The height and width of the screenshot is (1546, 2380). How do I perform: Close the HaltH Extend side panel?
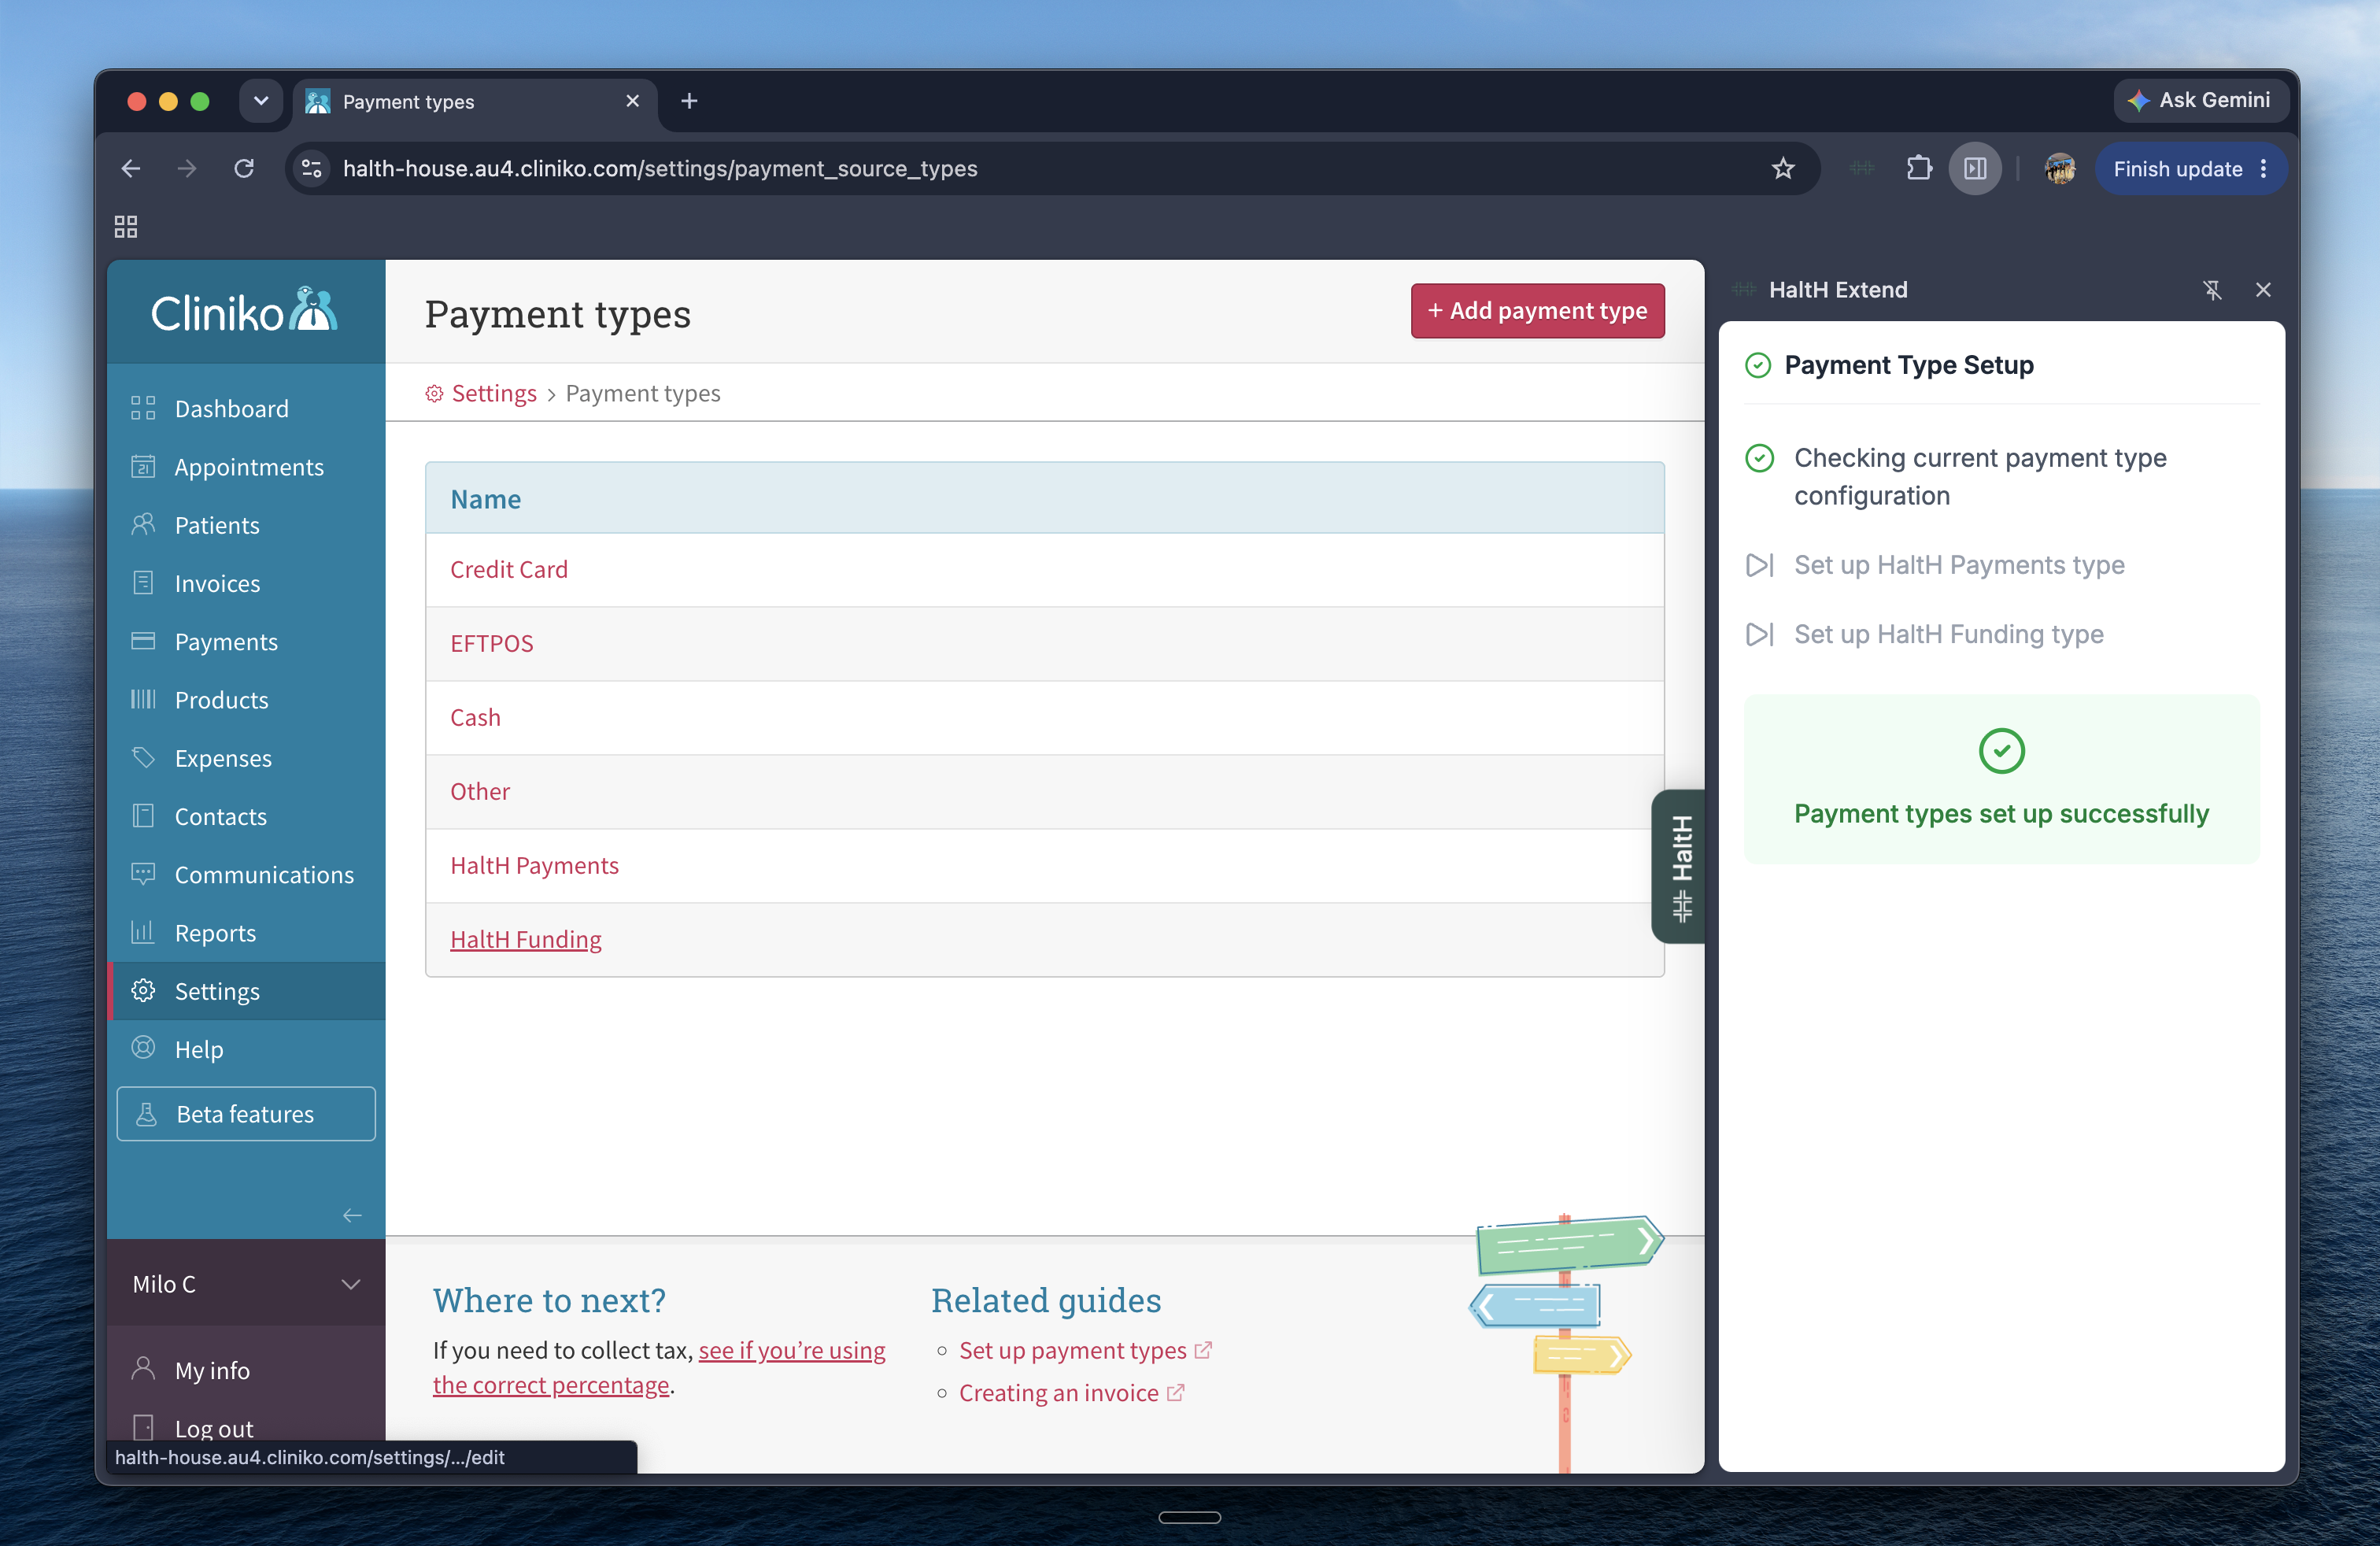(2263, 290)
